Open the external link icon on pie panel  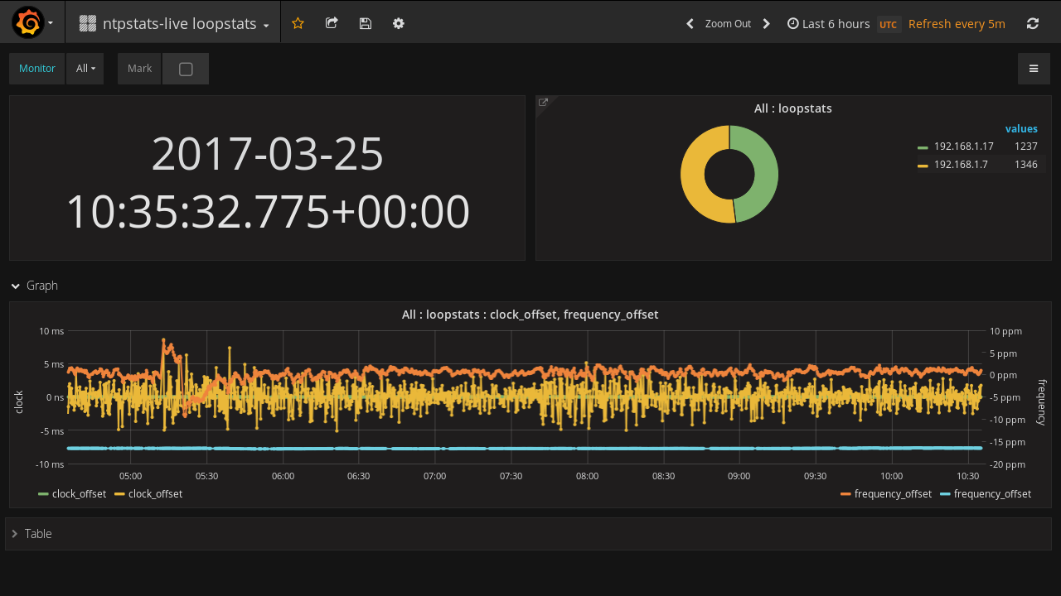[544, 103]
